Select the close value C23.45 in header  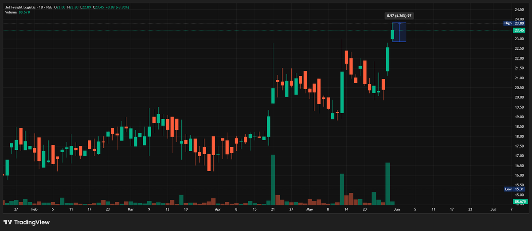coord(99,8)
